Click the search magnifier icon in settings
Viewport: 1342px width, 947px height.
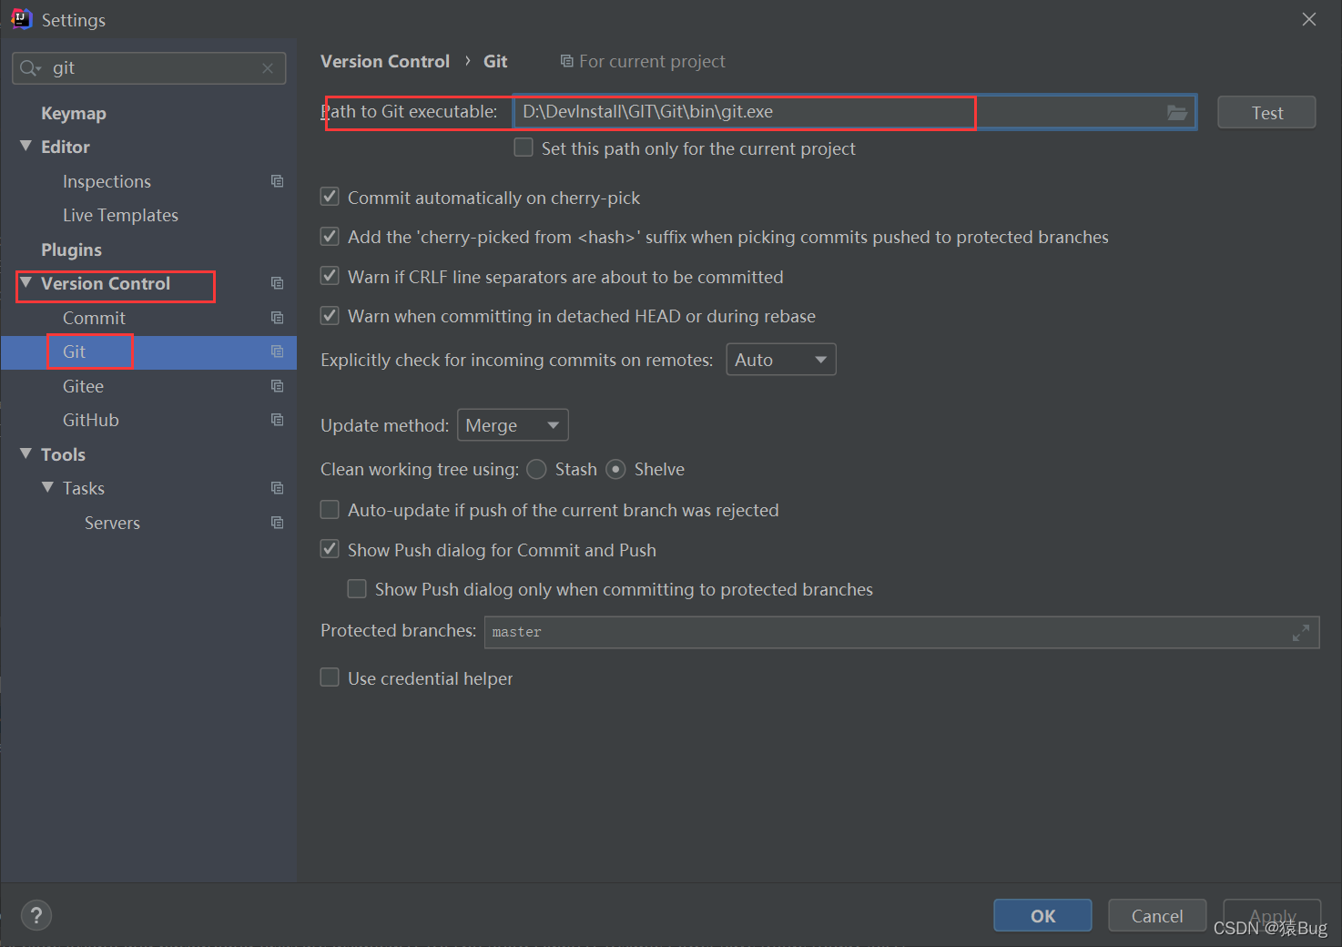coord(28,68)
